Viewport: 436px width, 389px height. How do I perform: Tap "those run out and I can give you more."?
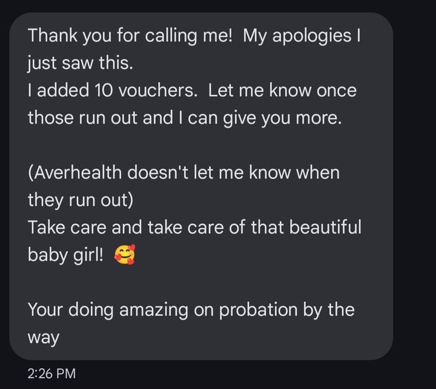click(x=185, y=117)
